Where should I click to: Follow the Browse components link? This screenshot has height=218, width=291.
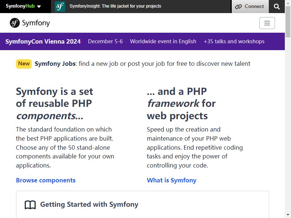[x=46, y=180]
